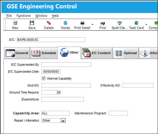Switch to the E/C Content tab
Screen dimensions: 158x134
(97, 53)
